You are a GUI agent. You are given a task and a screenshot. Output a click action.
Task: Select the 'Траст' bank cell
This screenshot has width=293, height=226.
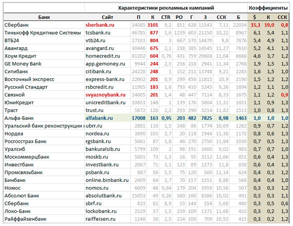pos(44,110)
